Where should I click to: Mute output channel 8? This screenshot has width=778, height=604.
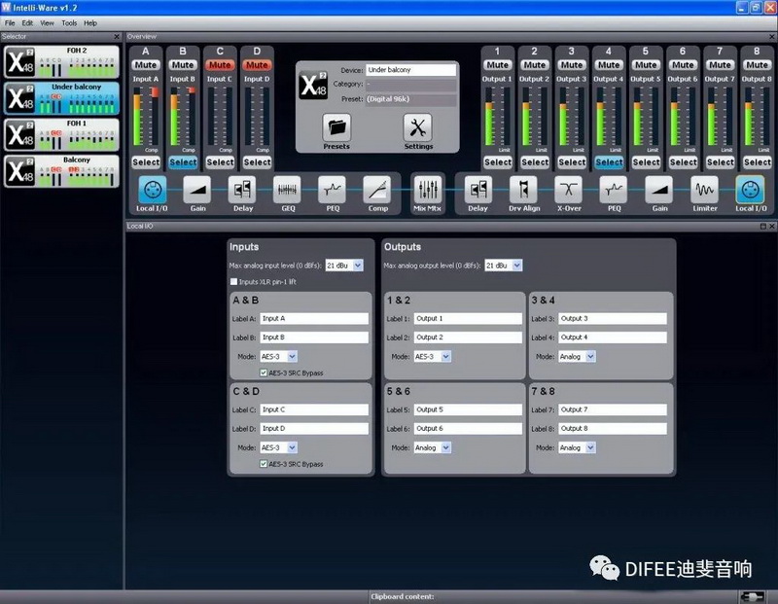758,65
